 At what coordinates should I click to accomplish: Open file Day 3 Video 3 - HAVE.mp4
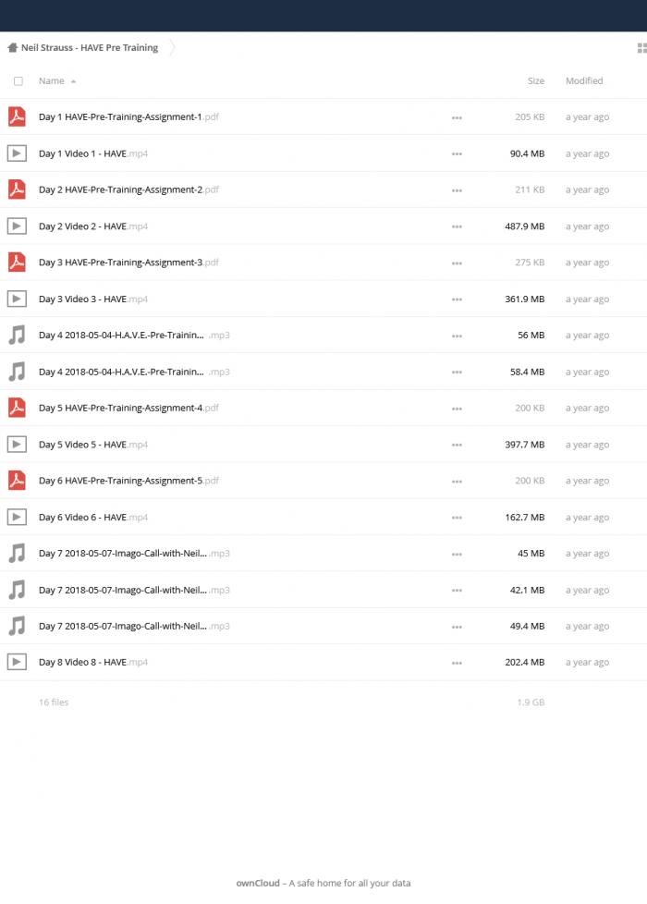(x=93, y=299)
